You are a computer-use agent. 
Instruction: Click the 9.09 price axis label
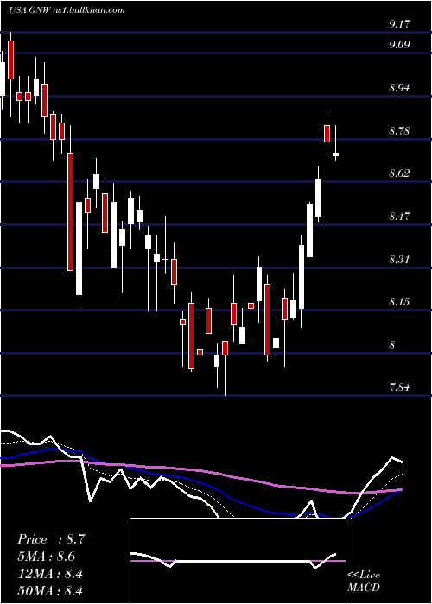(399, 45)
